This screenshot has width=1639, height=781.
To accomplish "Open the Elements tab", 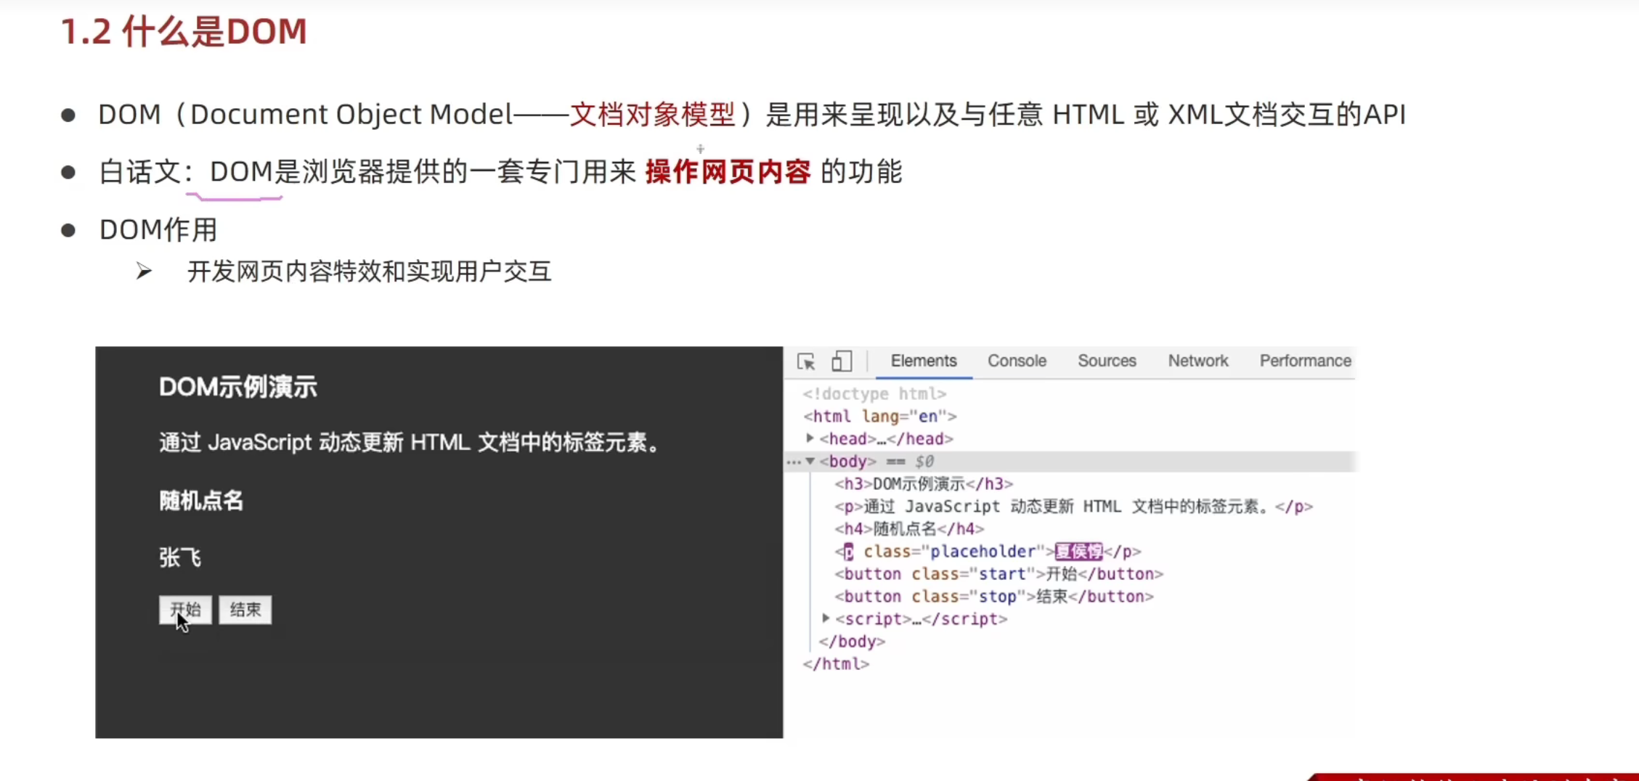I will 924,361.
